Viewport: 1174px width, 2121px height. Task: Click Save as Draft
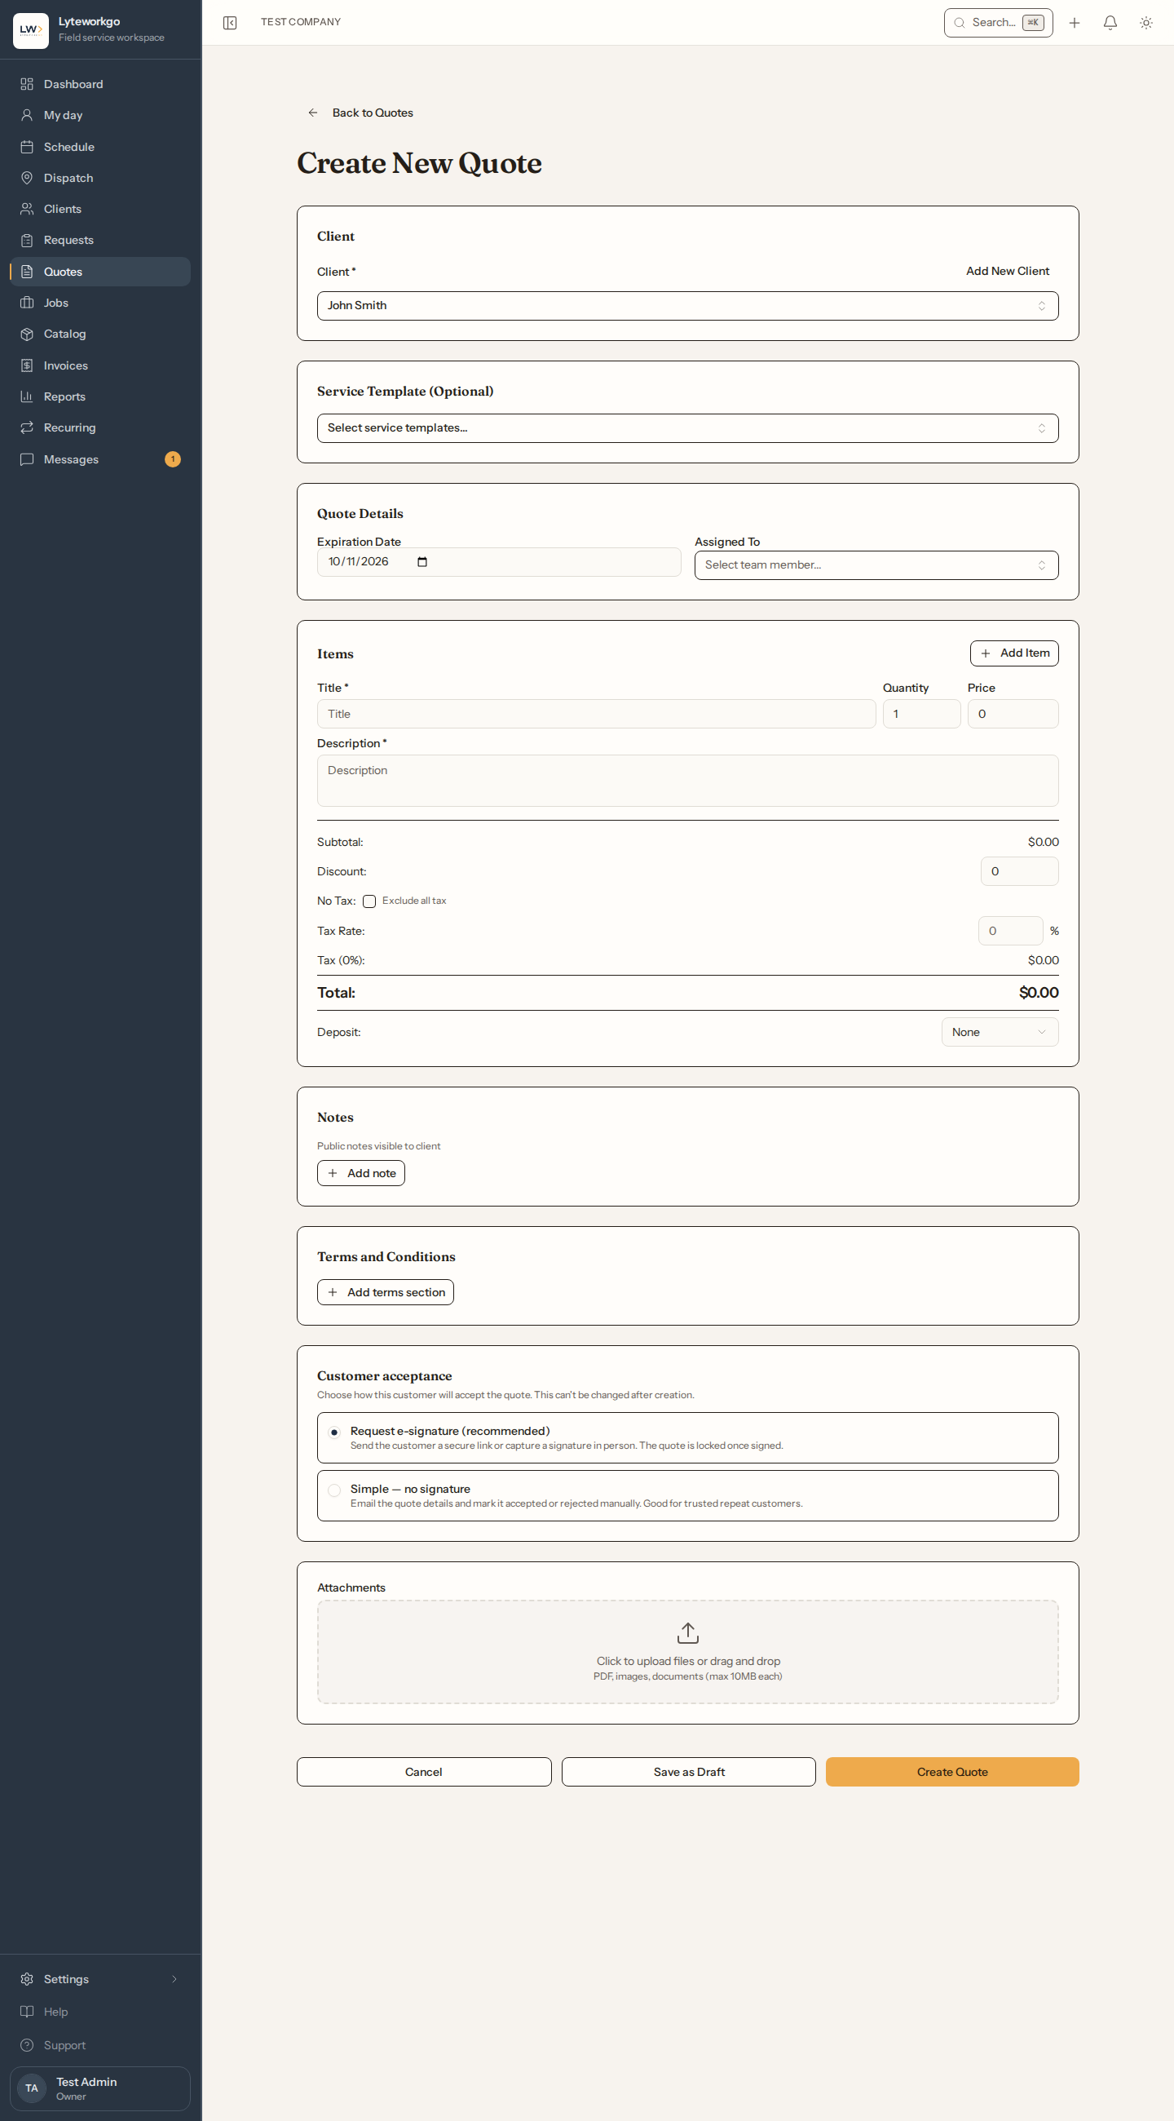[x=689, y=1771]
